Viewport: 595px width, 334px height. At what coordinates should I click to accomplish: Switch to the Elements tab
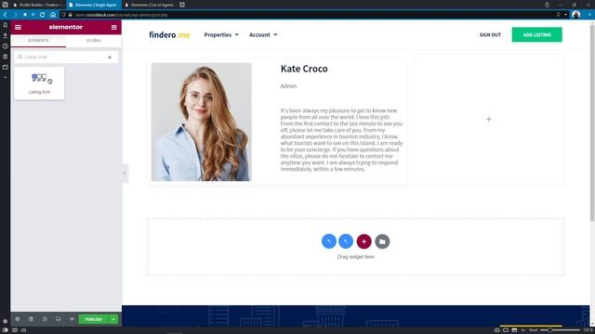[x=38, y=41]
